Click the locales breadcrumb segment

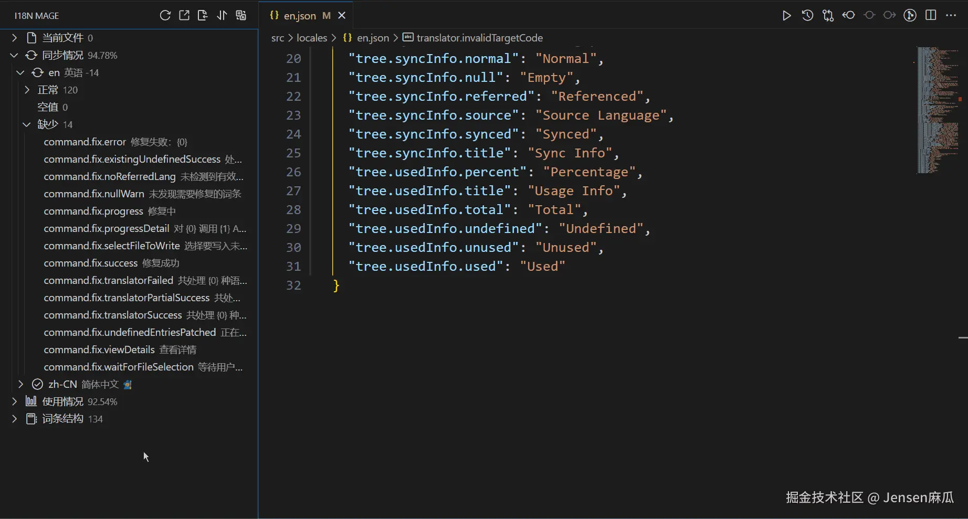click(x=312, y=38)
